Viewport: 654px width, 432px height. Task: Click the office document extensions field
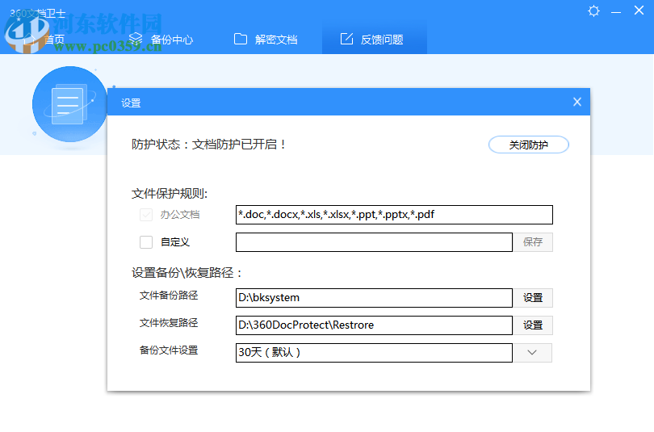pos(394,215)
